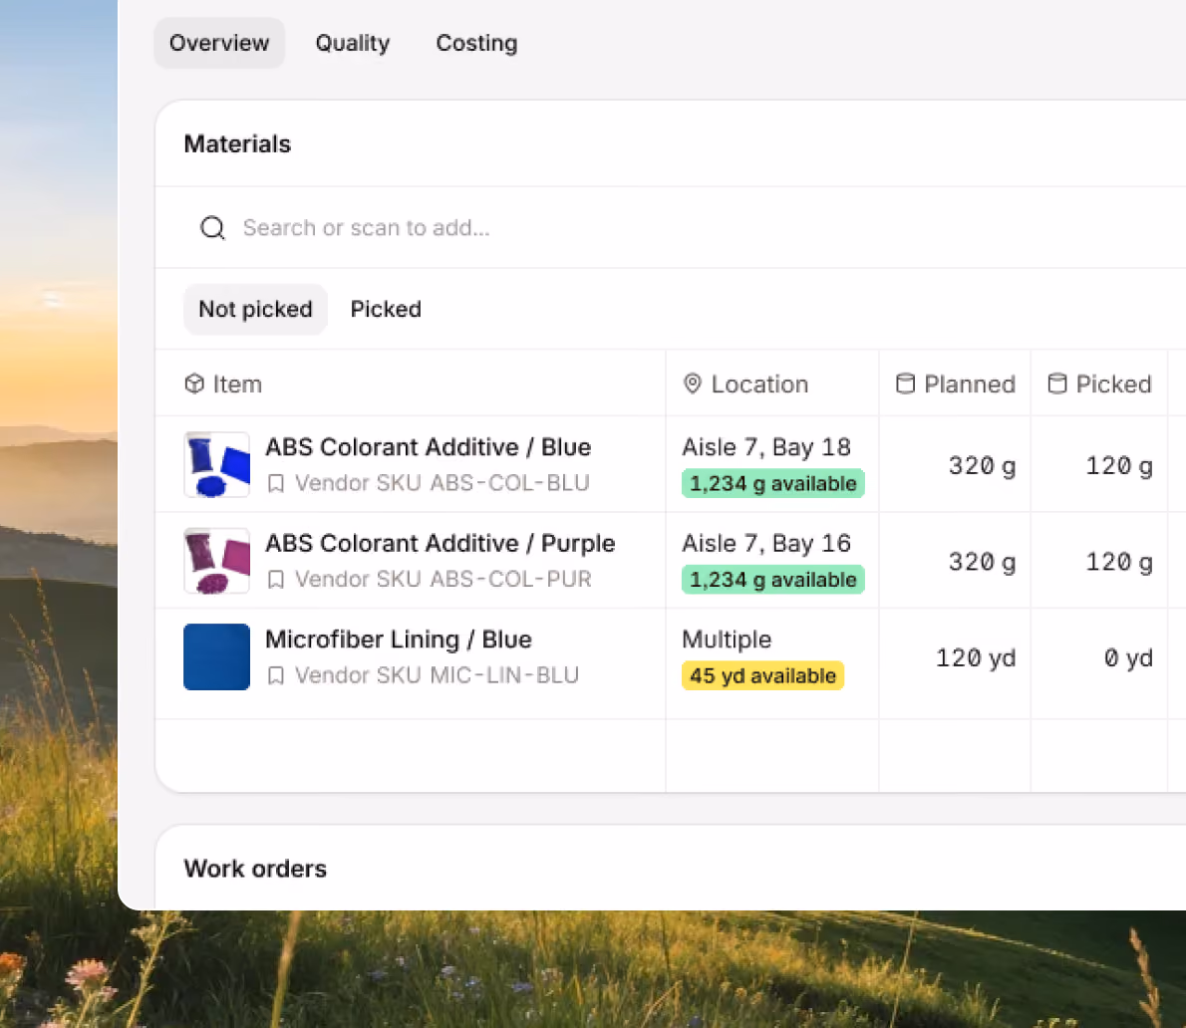
Task: Click 120 g picked for Purple colorant
Action: click(x=1119, y=562)
